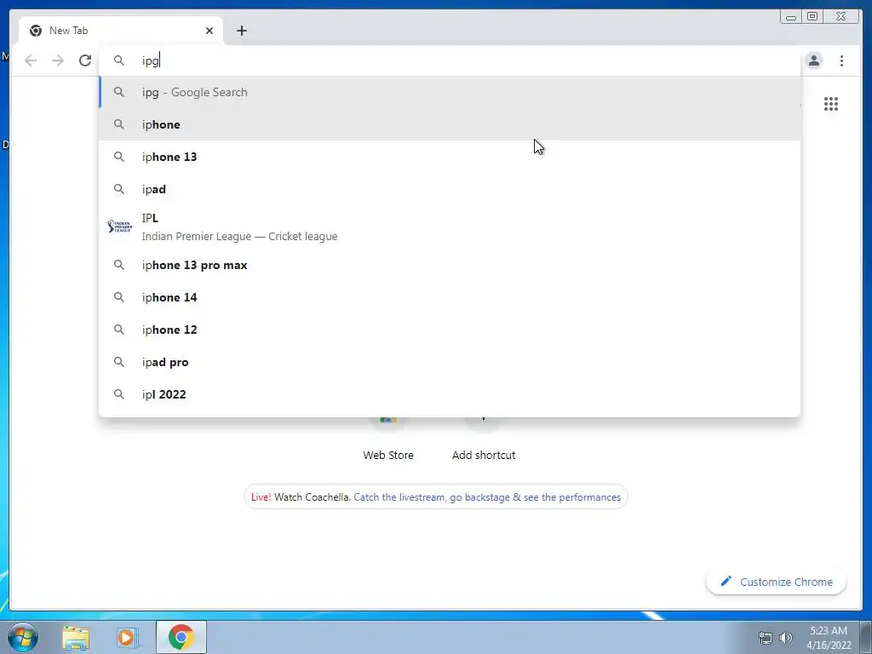Pick the IPL Indian Premier League suggestion
This screenshot has height=654, width=872.
pos(450,227)
